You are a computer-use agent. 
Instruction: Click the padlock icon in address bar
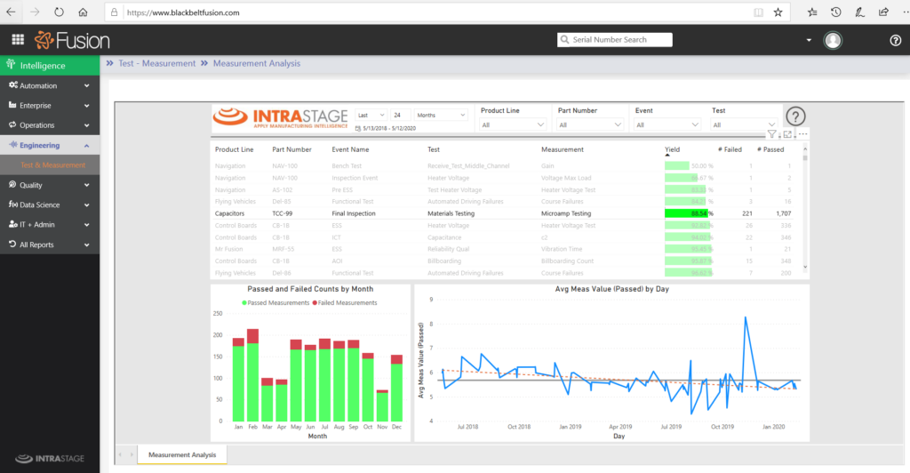(115, 12)
